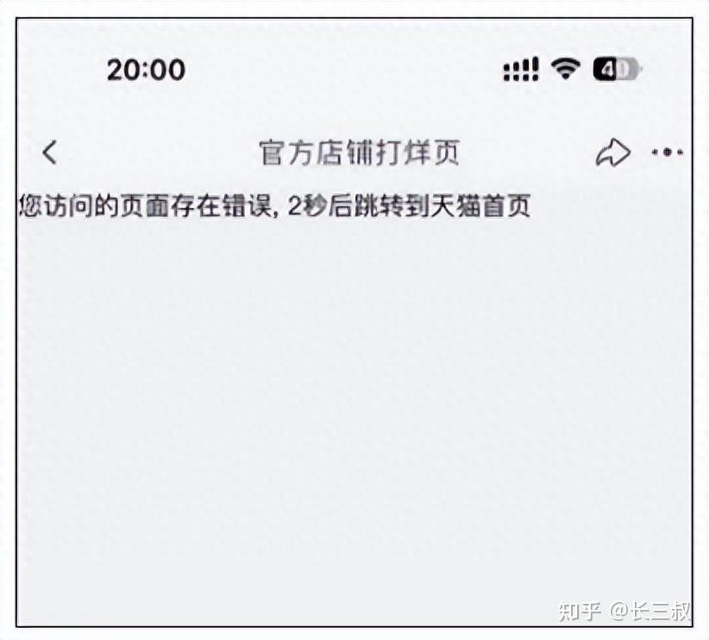Open the three-dot more options menu
The width and height of the screenshot is (709, 640).
pos(668,153)
